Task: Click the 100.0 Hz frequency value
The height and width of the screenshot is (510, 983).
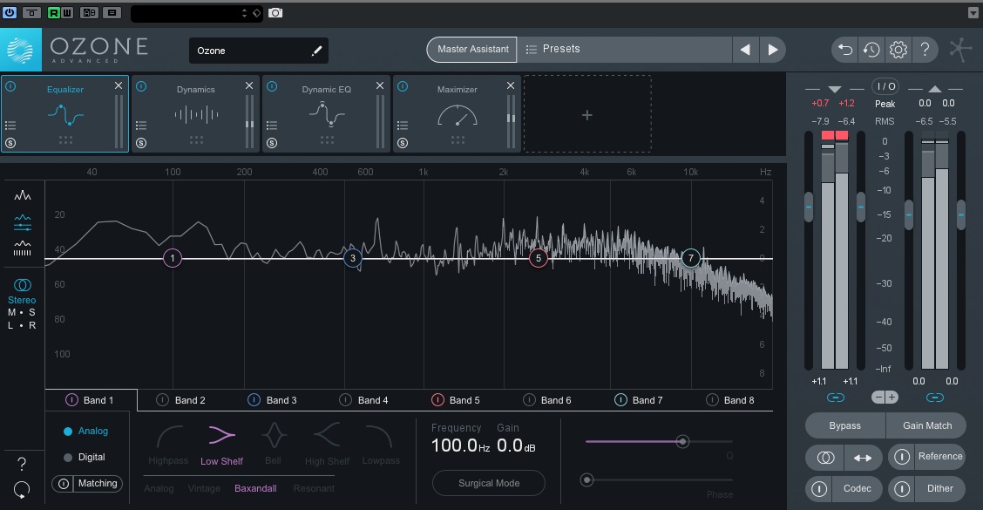Action: (x=460, y=445)
